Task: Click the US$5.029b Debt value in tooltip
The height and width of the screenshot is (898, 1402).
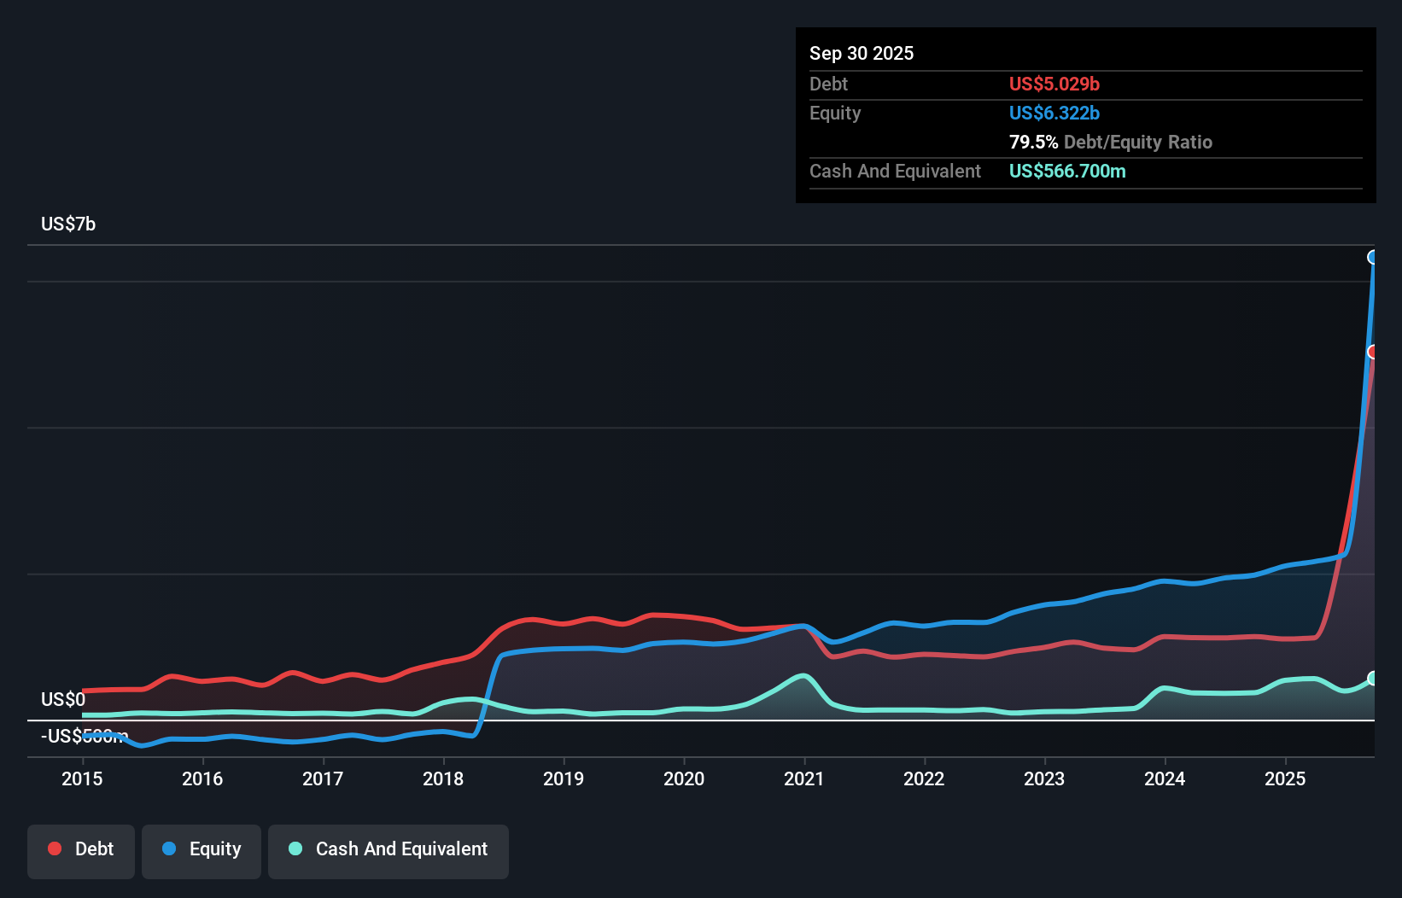Action: click(1054, 84)
